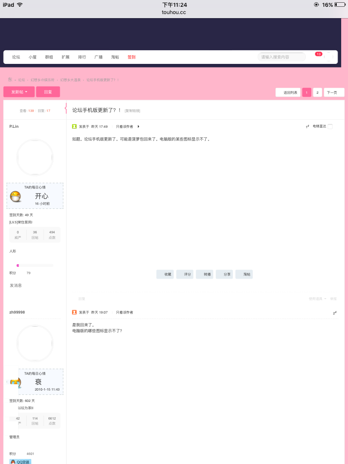Click the 电梯直达 jump-to-floor box
This screenshot has height=464, width=348.
[x=330, y=127]
